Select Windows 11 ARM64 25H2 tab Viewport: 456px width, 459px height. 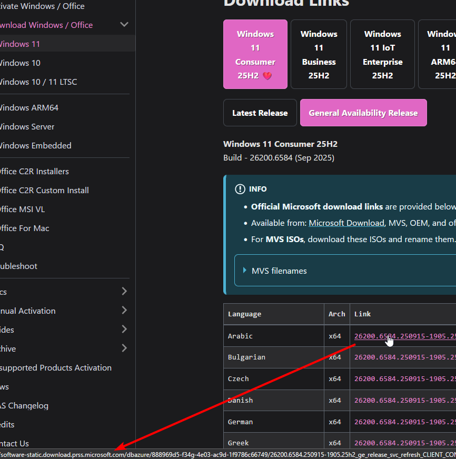coord(437,54)
